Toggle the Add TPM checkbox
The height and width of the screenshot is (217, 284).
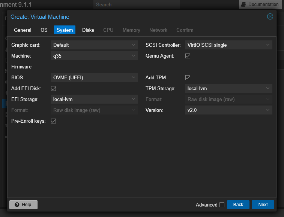click(188, 78)
